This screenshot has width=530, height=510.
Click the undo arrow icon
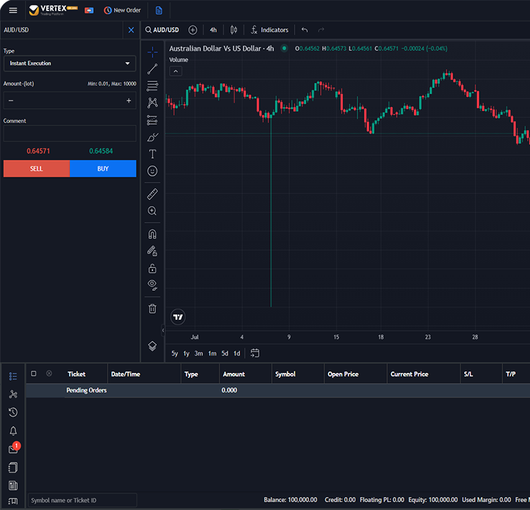pos(304,30)
